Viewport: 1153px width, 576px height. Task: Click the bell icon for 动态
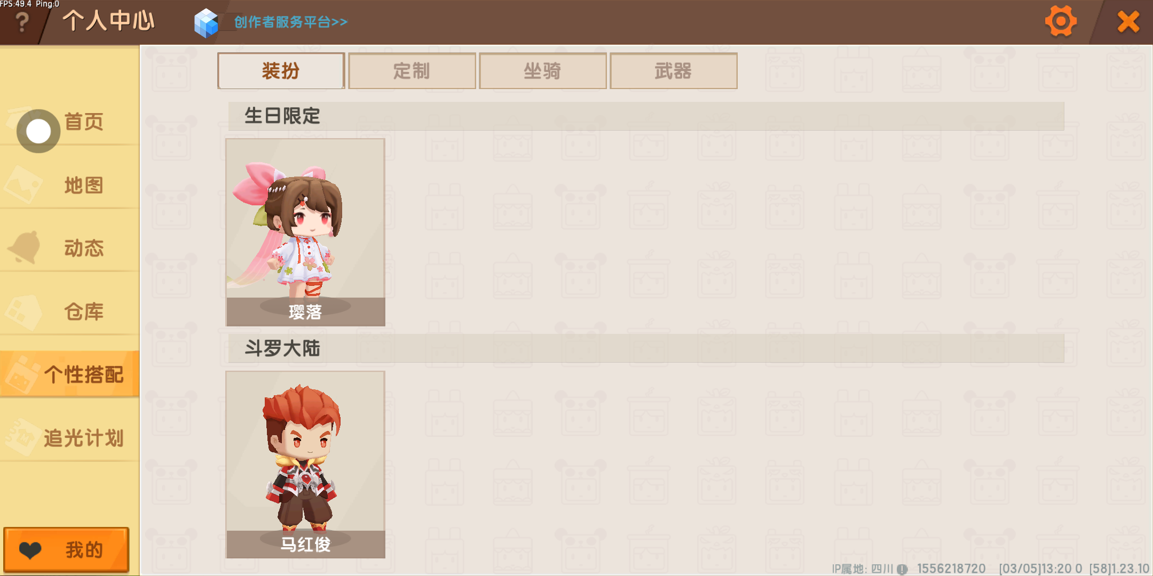(24, 247)
